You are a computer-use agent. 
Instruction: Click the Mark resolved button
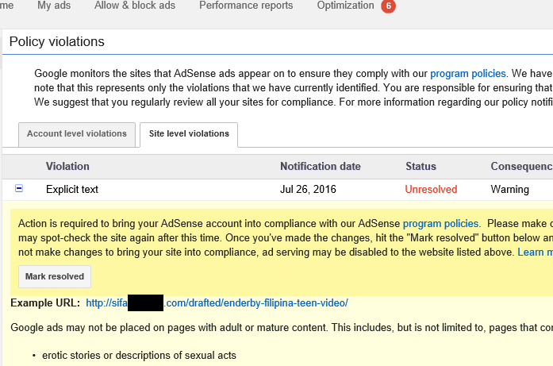pyautogui.click(x=55, y=277)
